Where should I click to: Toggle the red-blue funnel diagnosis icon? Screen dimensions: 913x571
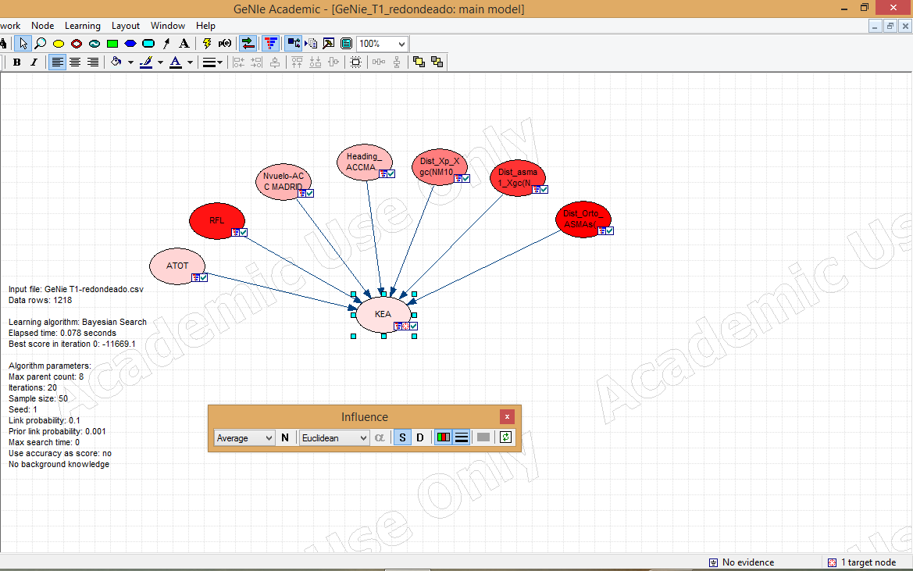271,44
